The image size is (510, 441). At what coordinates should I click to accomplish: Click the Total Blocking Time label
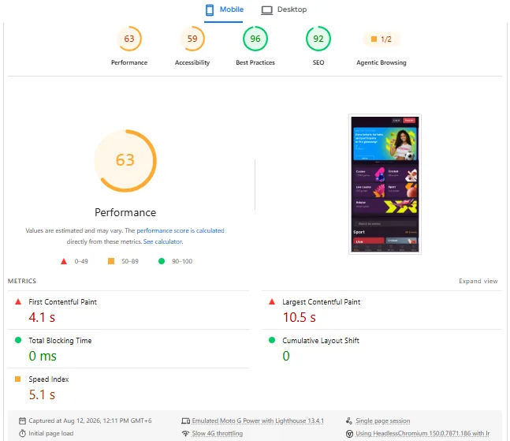60,341
